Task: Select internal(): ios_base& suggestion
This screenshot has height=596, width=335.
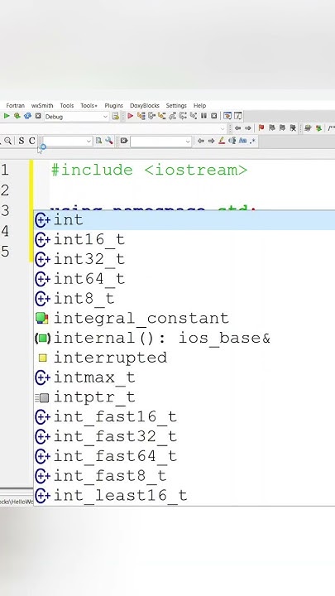Action: click(184, 338)
